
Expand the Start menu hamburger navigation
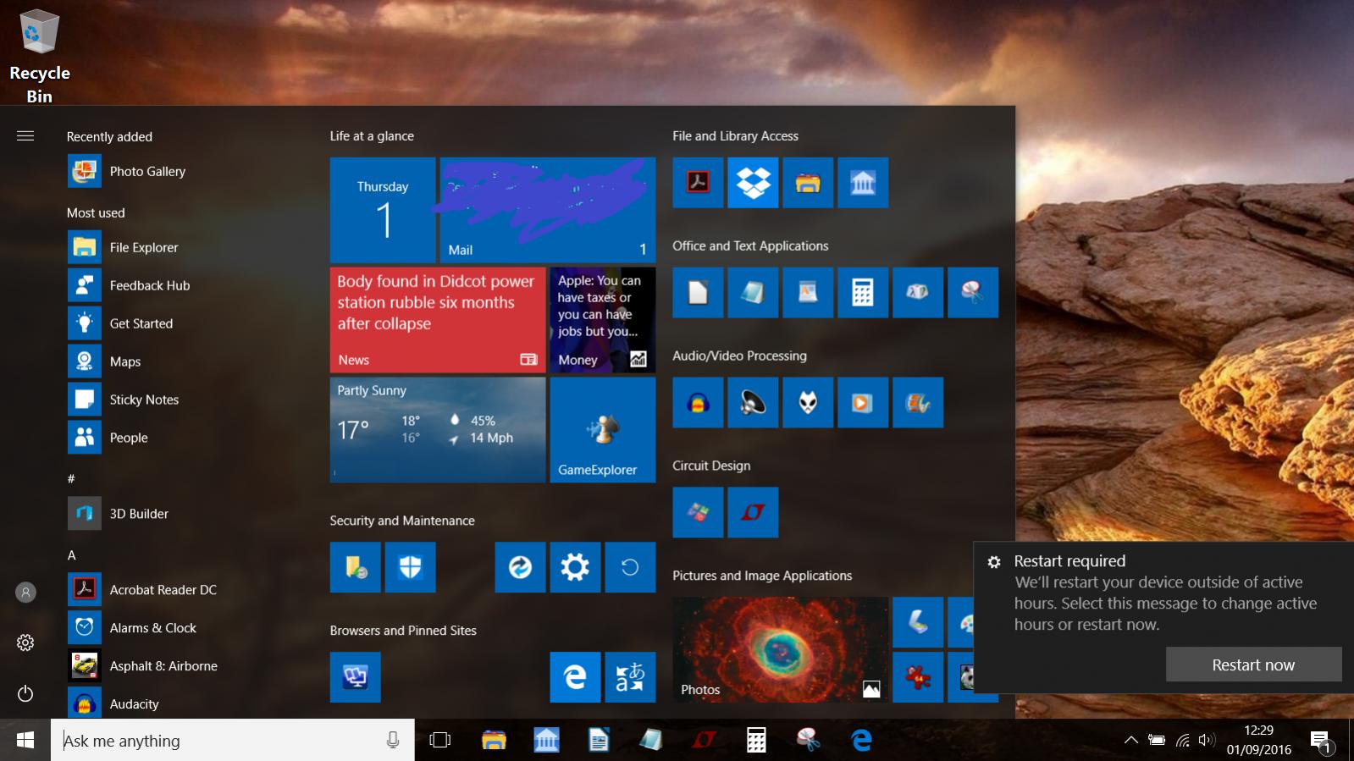[25, 135]
